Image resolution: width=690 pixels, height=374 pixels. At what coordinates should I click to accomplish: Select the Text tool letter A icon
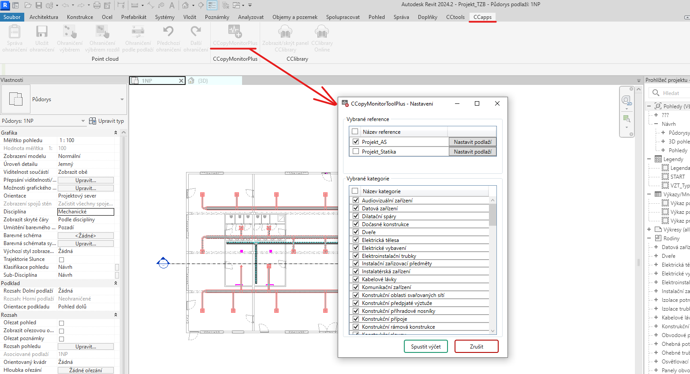[x=172, y=5]
